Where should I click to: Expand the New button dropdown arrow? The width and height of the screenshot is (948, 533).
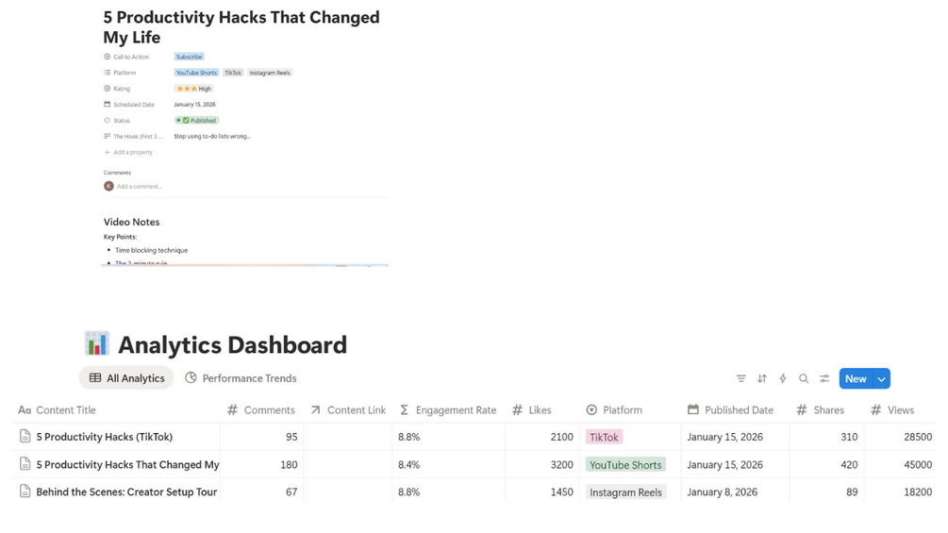point(882,378)
